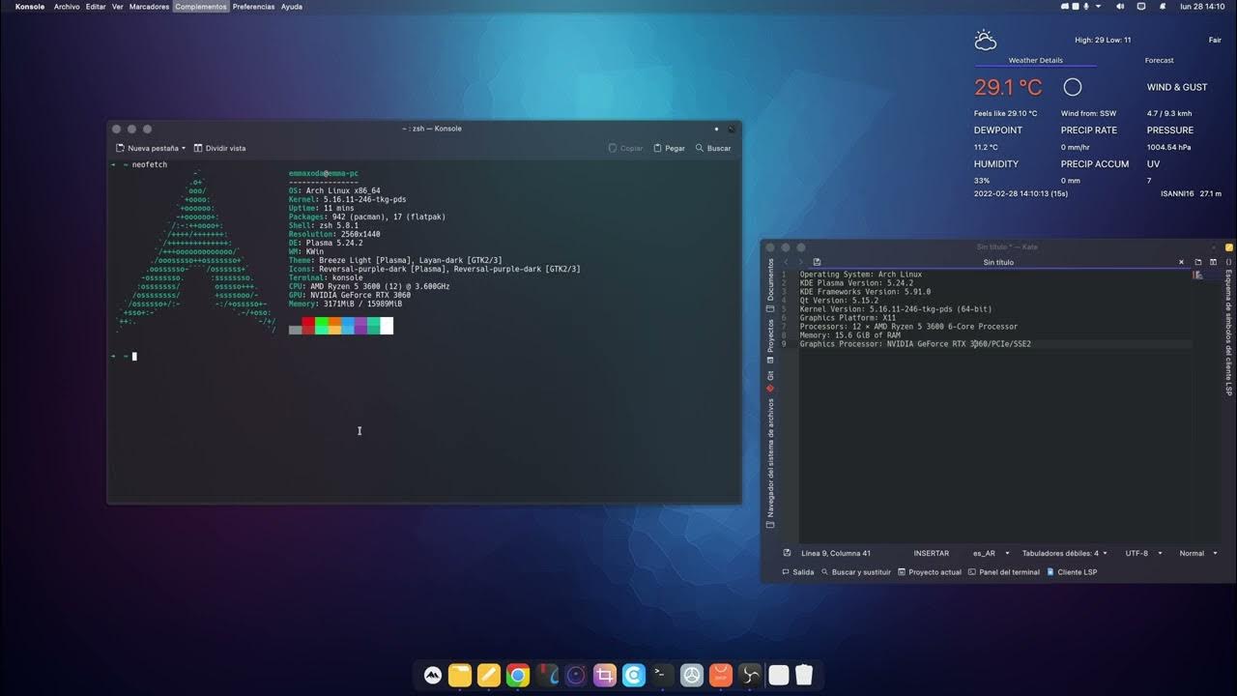This screenshot has width=1237, height=696.
Task: Click the Copiar button in Konsole
Action: [x=625, y=148]
